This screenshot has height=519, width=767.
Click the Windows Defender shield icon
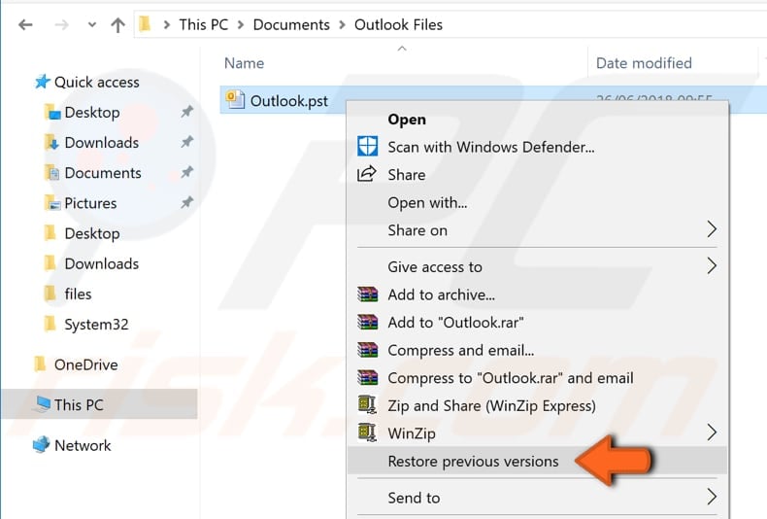coord(367,147)
